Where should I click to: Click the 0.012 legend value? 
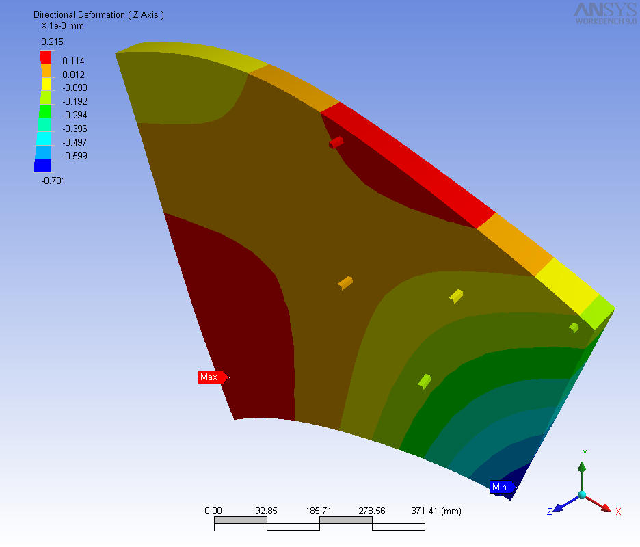73,75
